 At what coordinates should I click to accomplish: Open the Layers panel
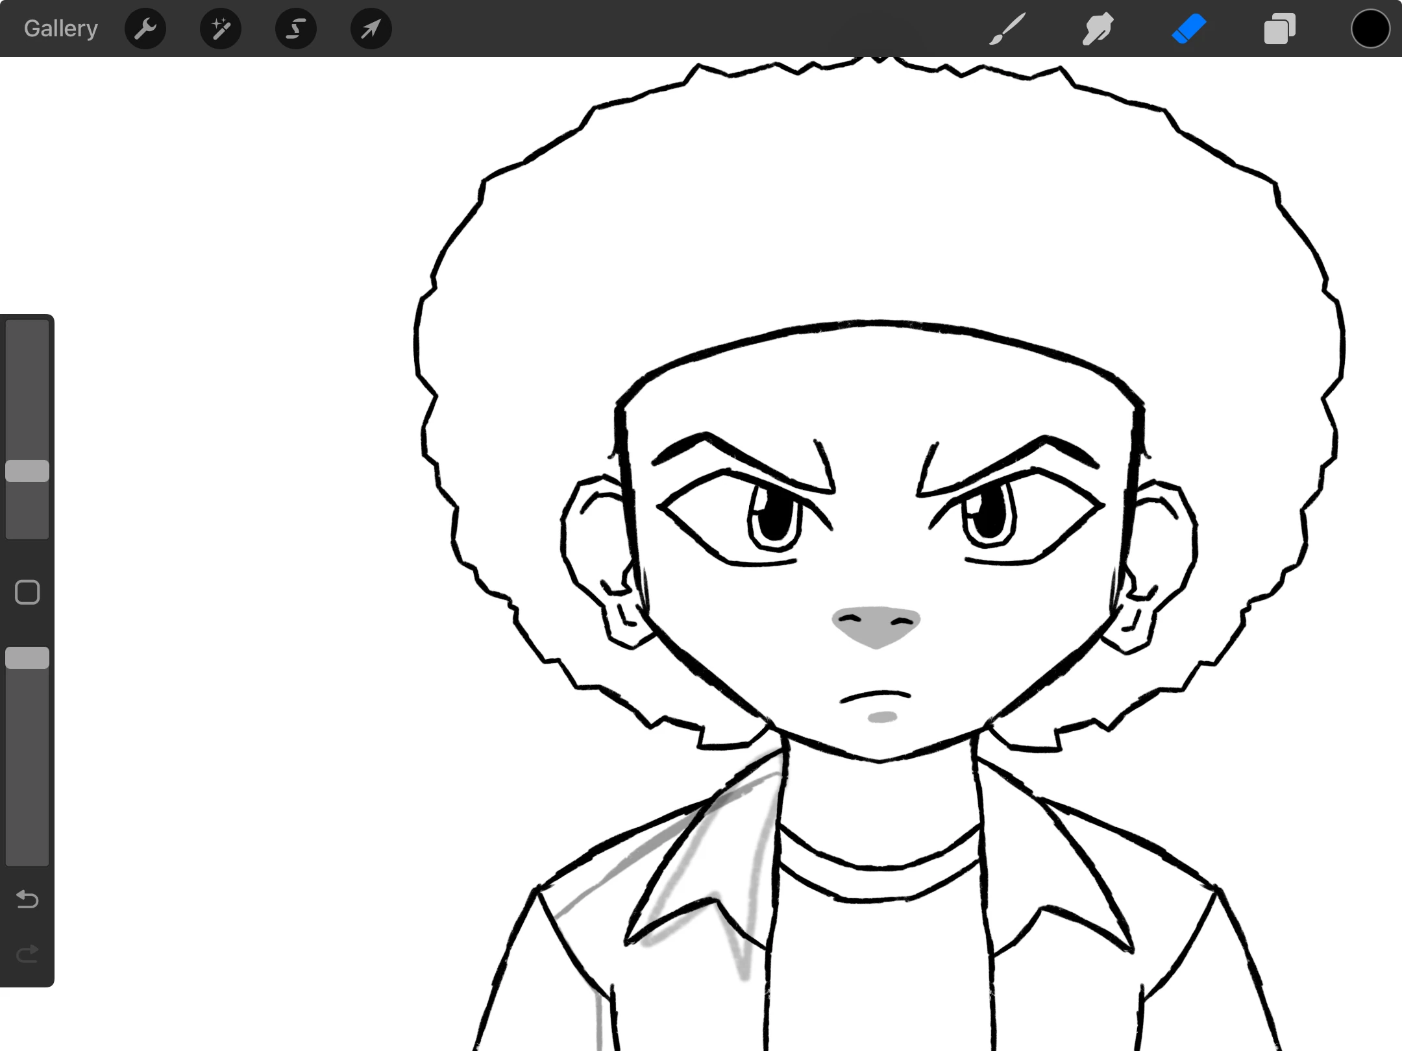pyautogui.click(x=1279, y=29)
